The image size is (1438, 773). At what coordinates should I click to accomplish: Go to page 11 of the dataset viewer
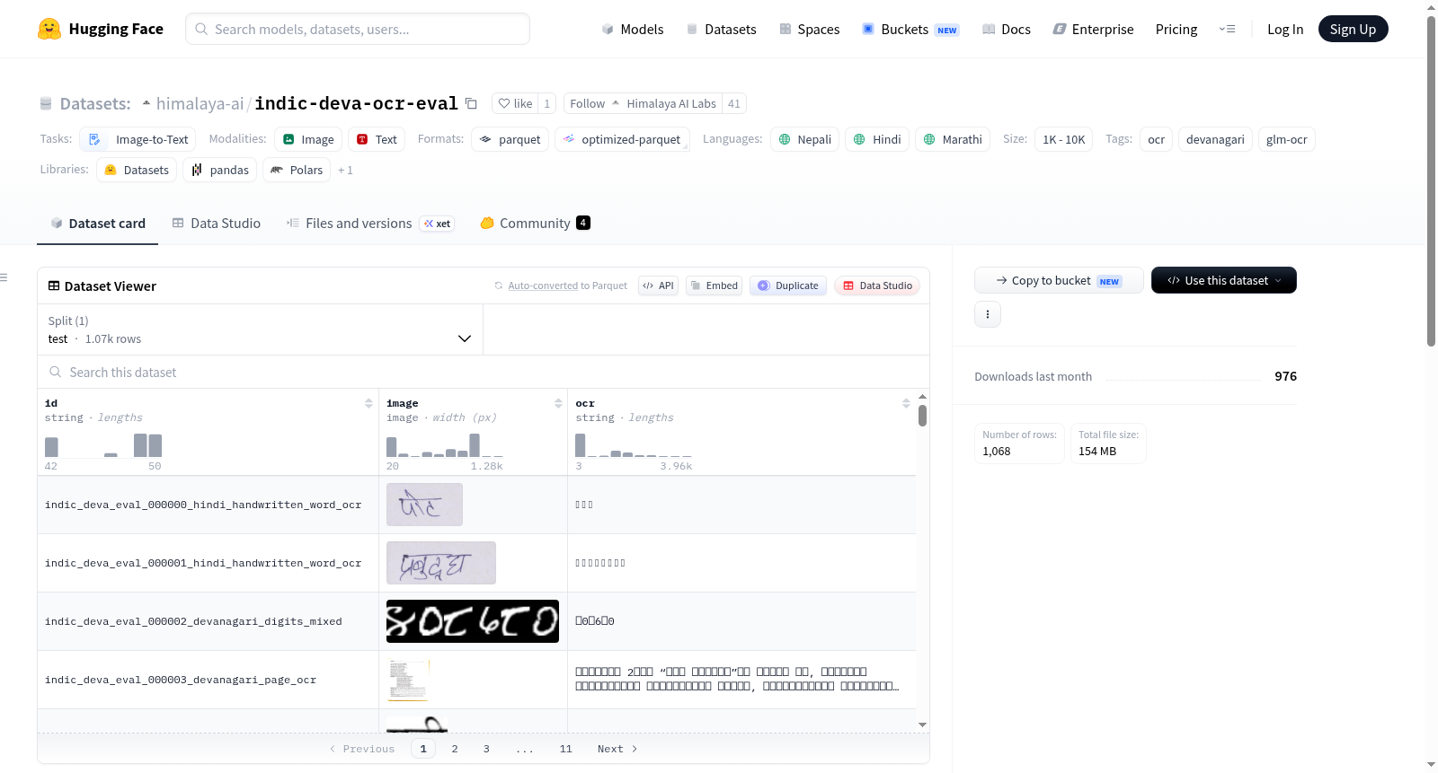pyautogui.click(x=566, y=749)
